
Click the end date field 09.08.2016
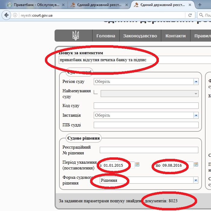click(x=177, y=165)
